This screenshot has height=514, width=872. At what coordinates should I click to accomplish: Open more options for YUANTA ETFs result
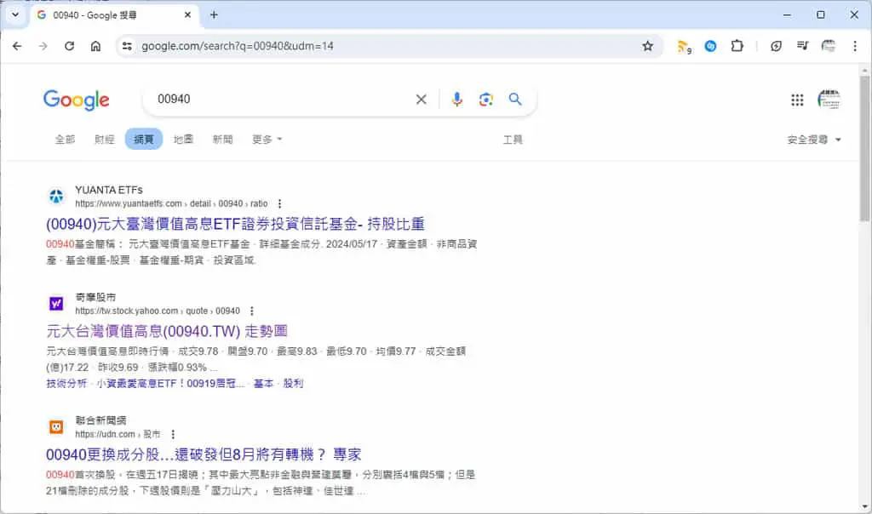coord(279,204)
